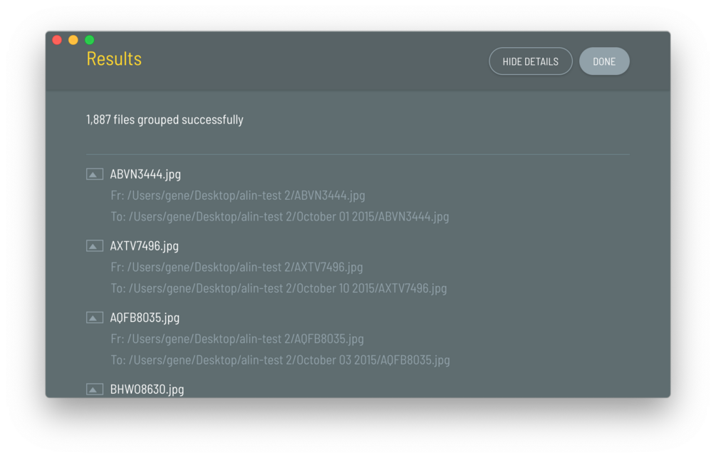
Task: Close the window with red button
Action: [57, 40]
